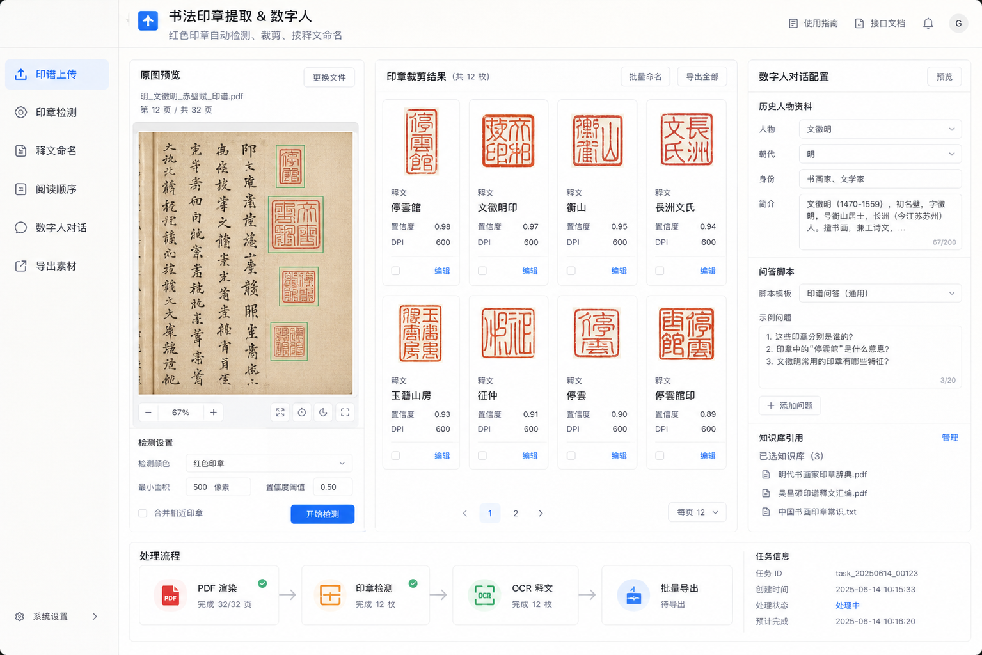This screenshot has width=982, height=655.
Task: Open the 朝代 dropdown showing 明
Action: [x=880, y=154]
